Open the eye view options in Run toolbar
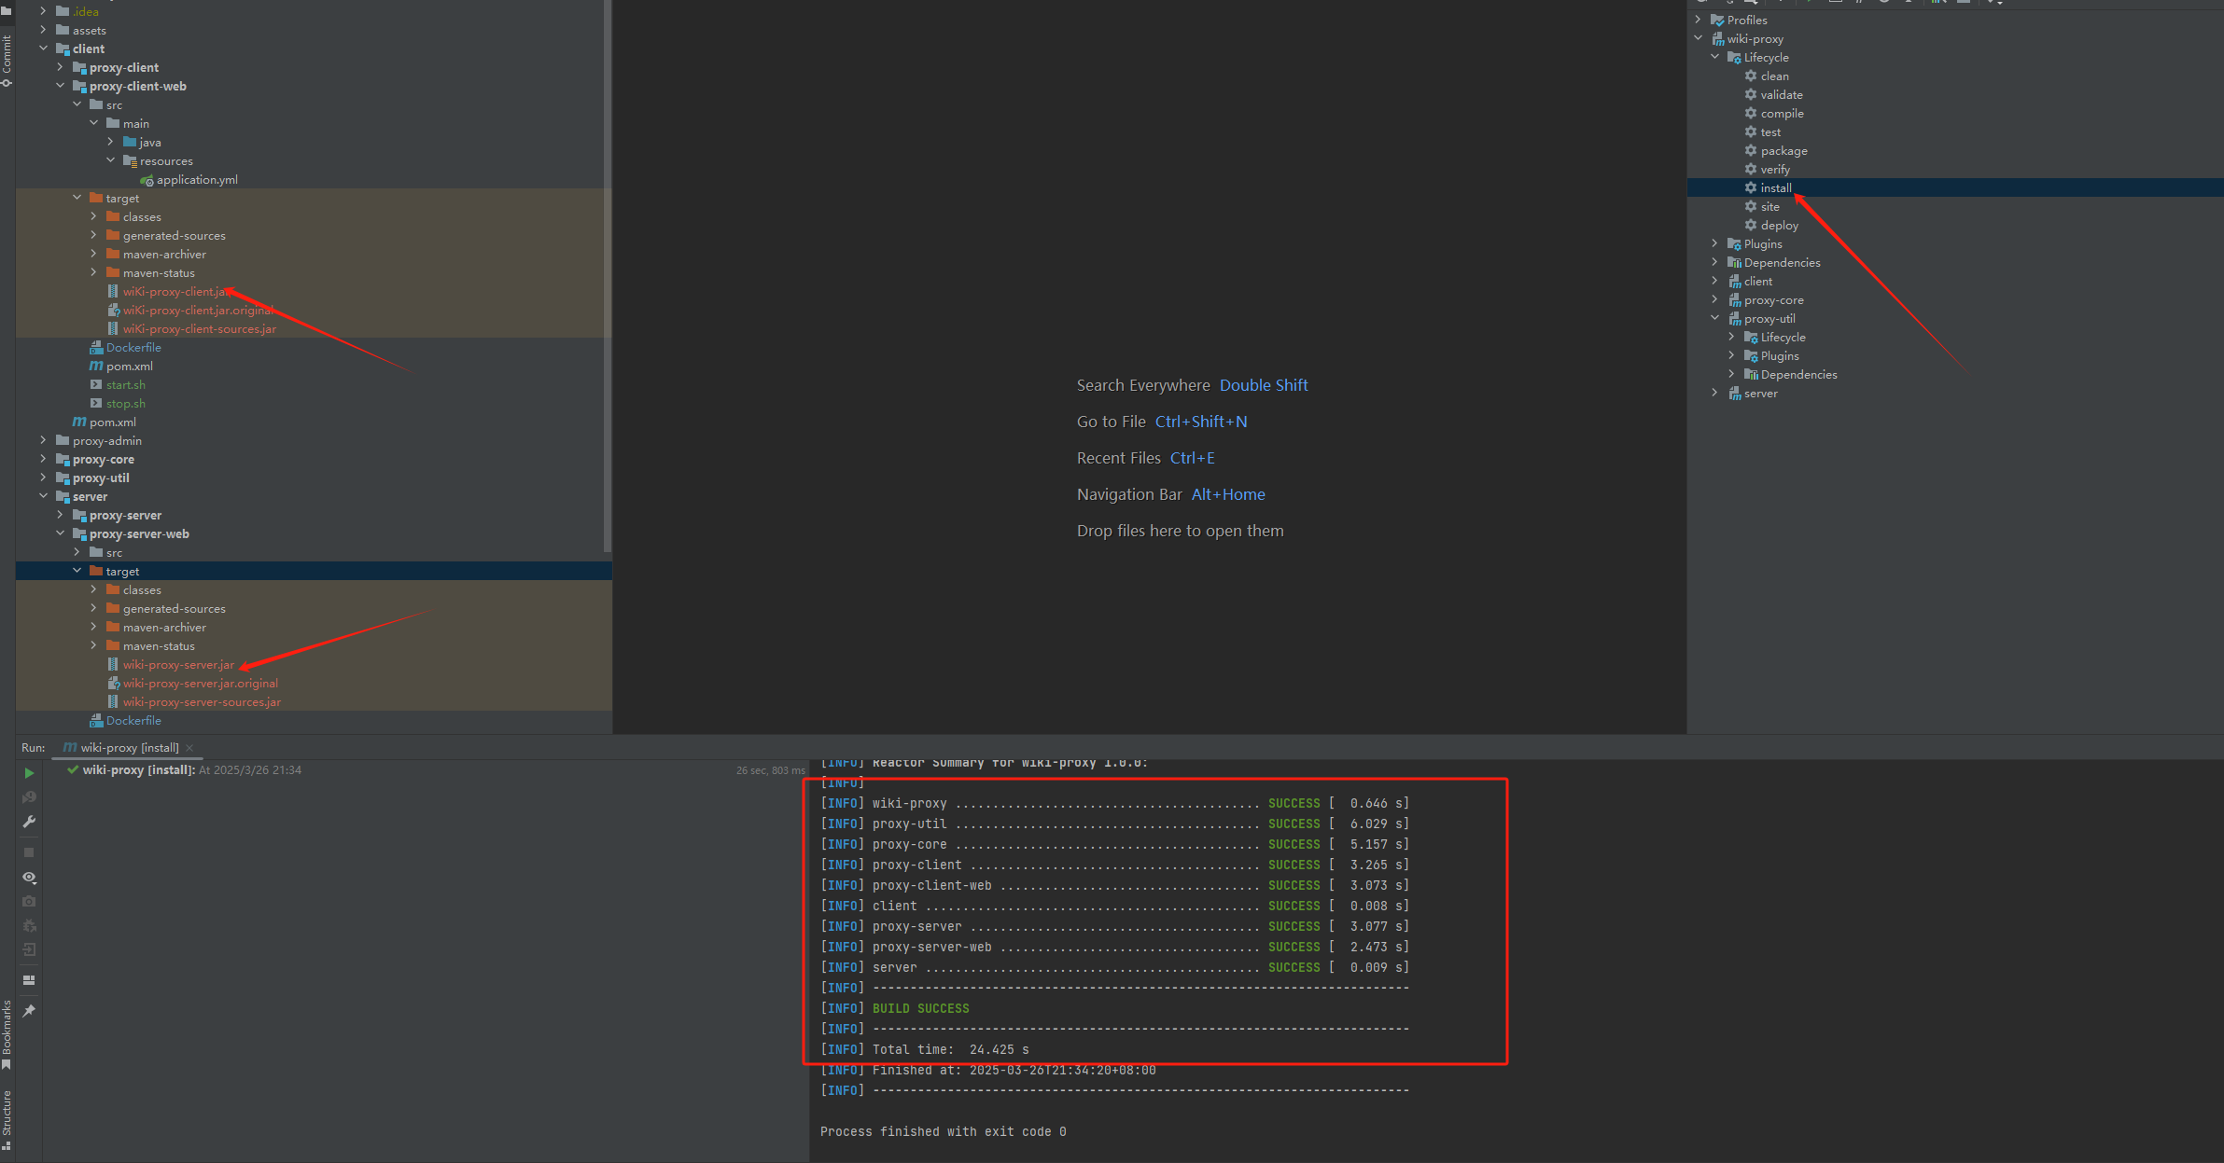2224x1163 pixels. coord(29,878)
